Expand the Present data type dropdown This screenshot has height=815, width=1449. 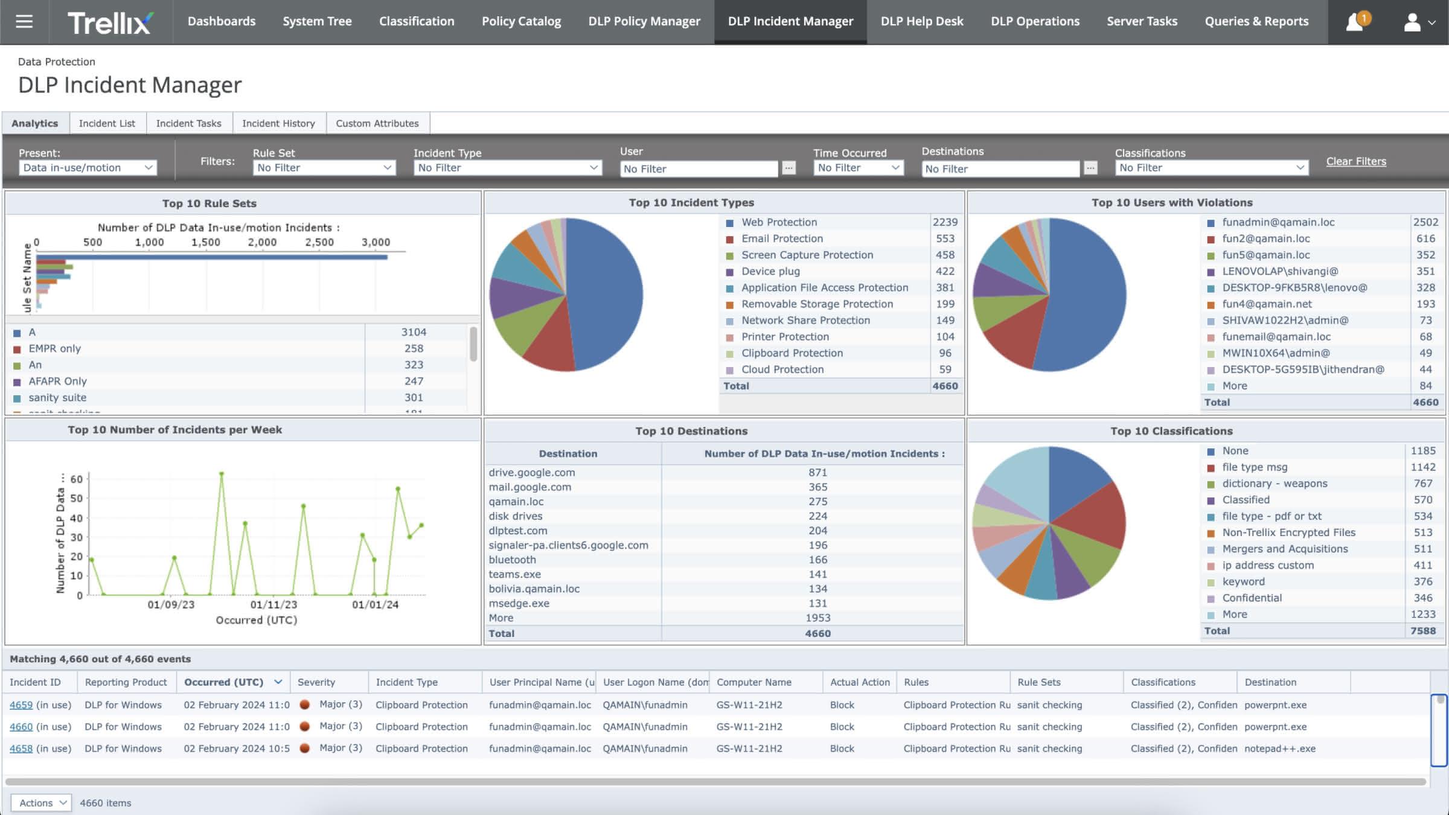coord(88,168)
